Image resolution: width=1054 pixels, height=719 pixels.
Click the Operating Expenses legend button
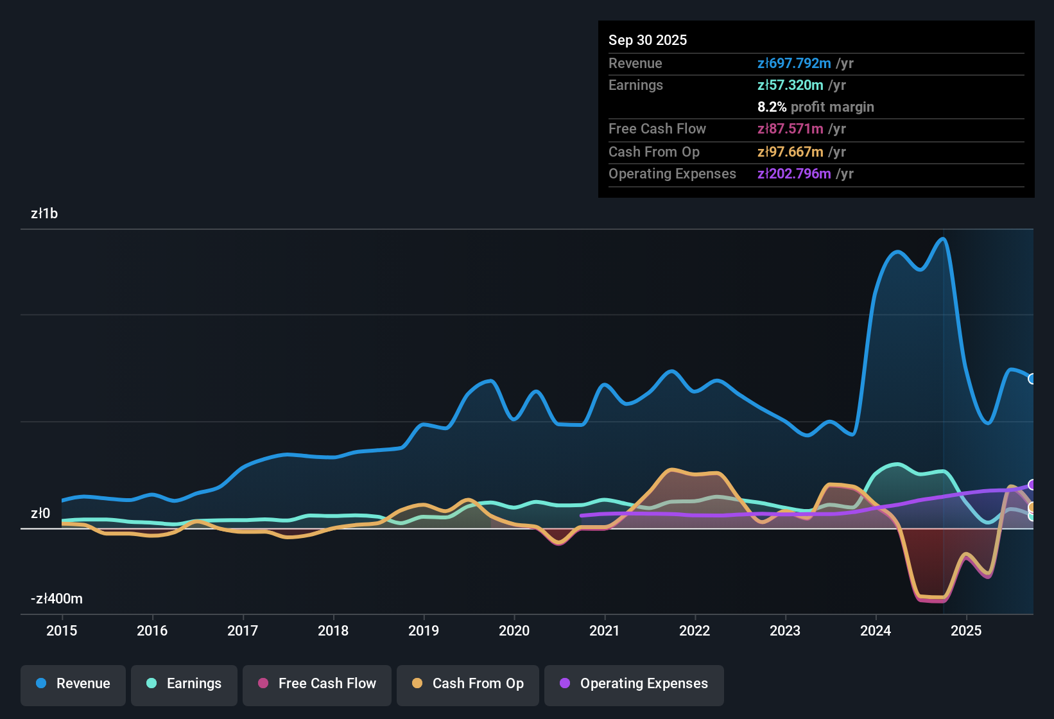pyautogui.click(x=634, y=684)
